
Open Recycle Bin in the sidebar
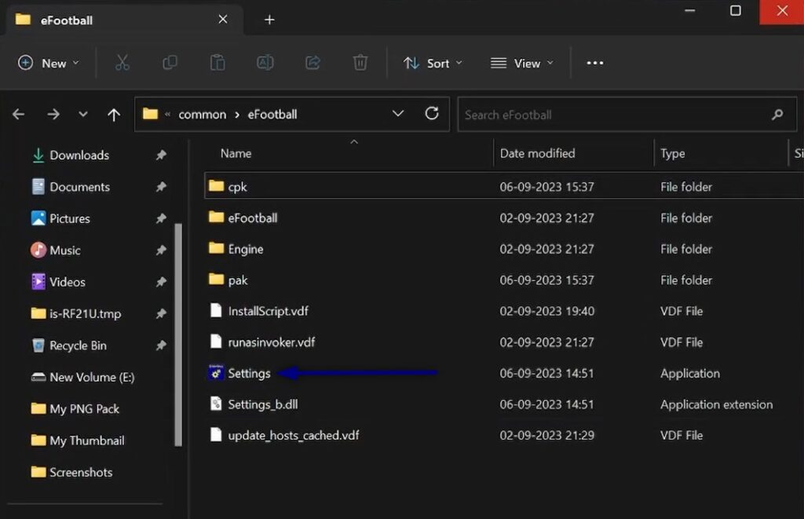coord(78,345)
